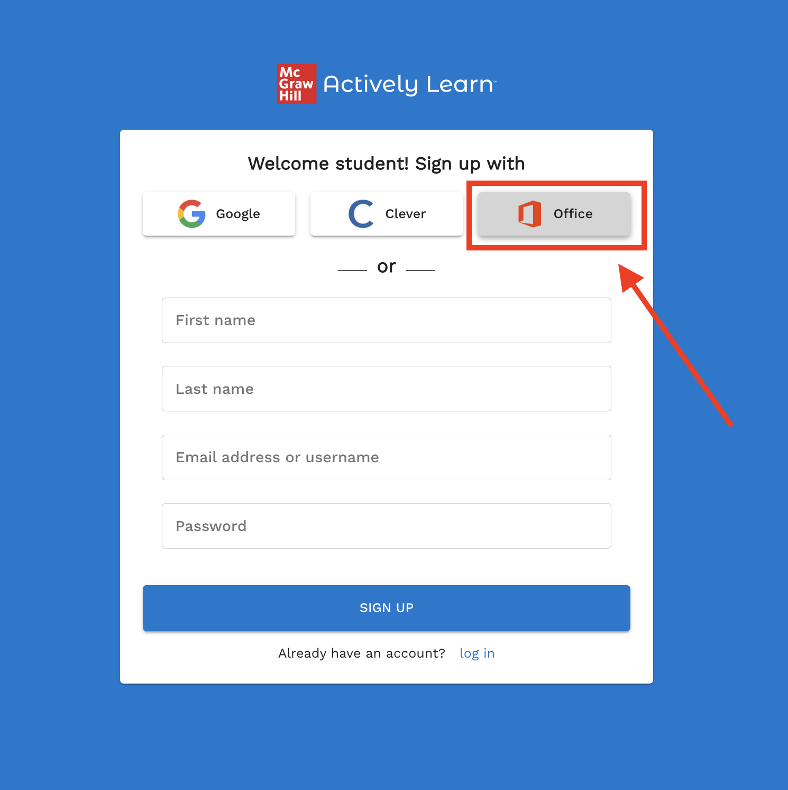Click the Actively Learn wordmark

click(x=410, y=84)
